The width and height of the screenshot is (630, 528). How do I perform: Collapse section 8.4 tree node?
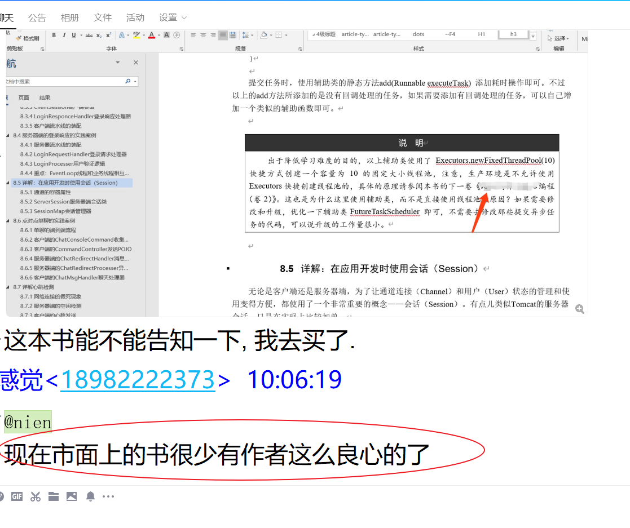point(8,135)
